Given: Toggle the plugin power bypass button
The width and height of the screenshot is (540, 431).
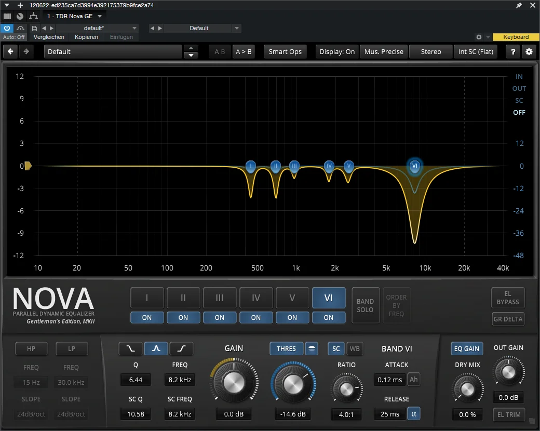Looking at the screenshot, I should [7, 28].
